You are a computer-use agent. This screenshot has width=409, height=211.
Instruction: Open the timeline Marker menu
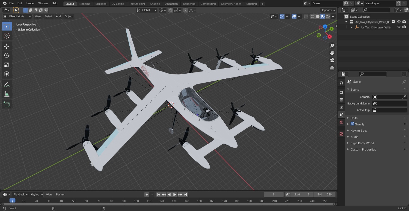(60, 195)
